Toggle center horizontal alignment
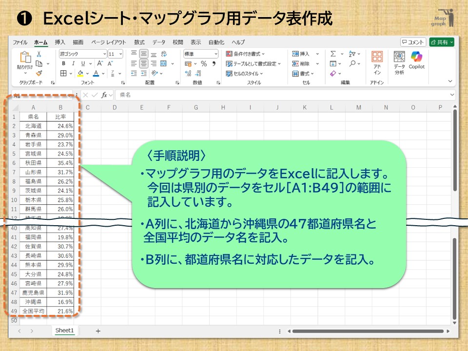Viewport: 468px width, 351px height. point(144,63)
